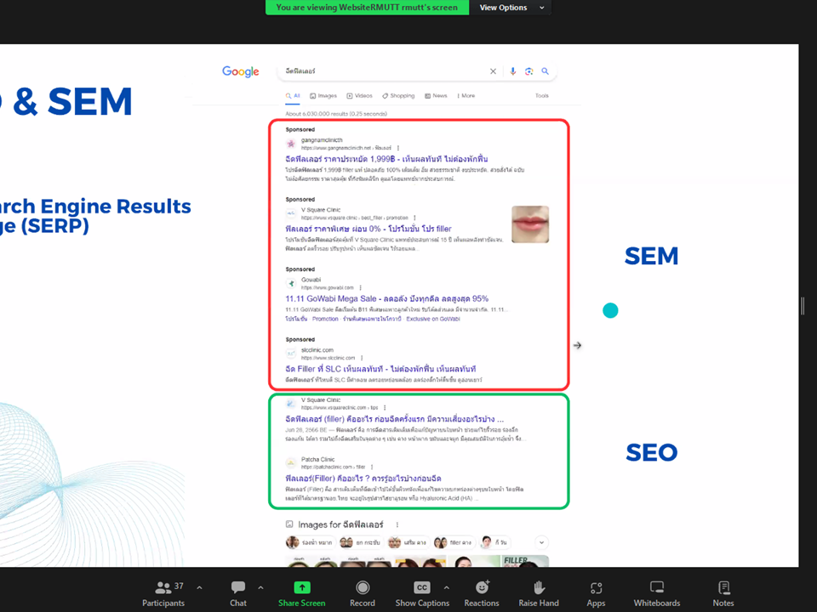Open Patcha Clinic Filler organic result

[x=363, y=479]
